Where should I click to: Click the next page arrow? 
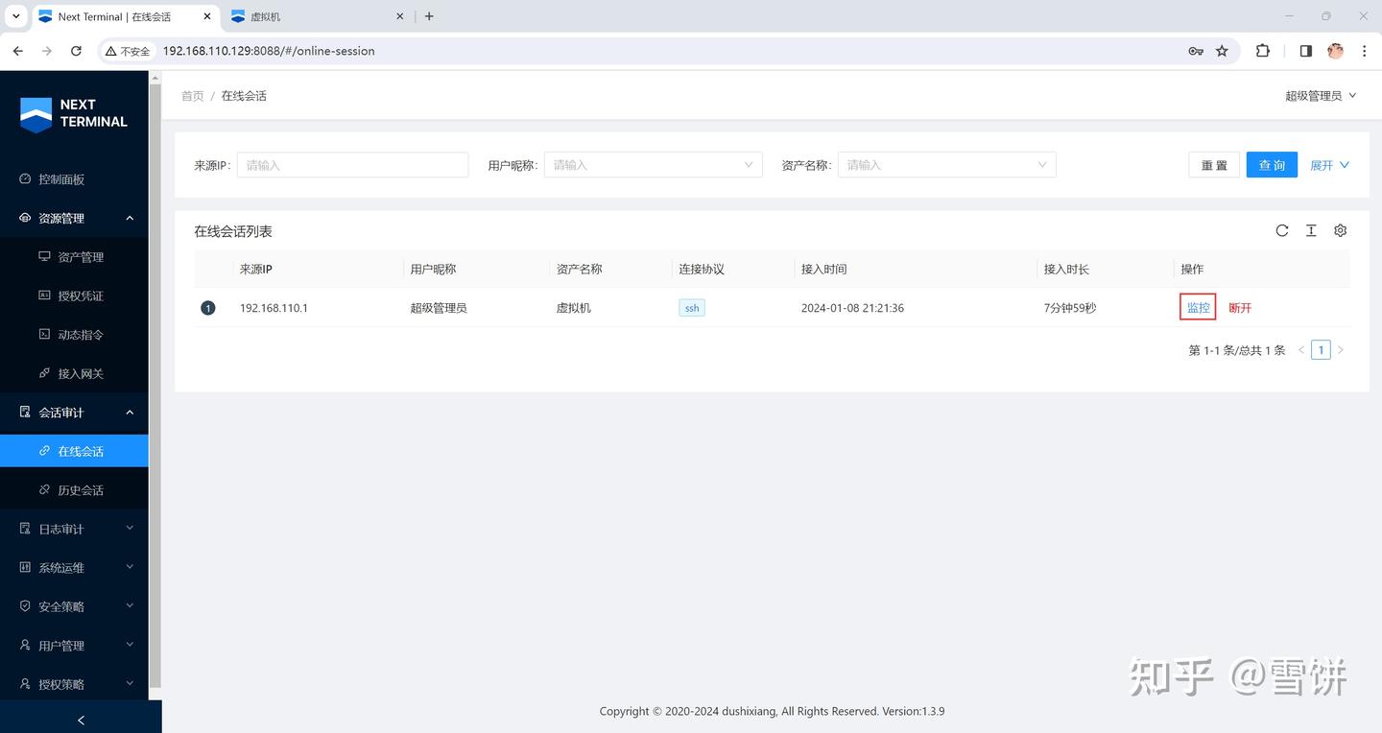[x=1341, y=350]
